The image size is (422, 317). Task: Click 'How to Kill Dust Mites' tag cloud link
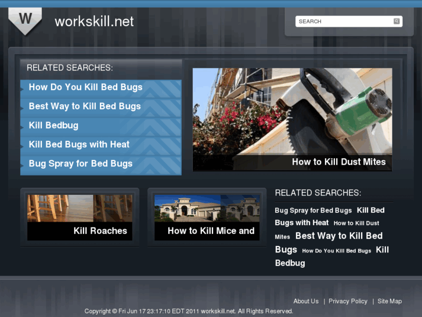click(327, 230)
